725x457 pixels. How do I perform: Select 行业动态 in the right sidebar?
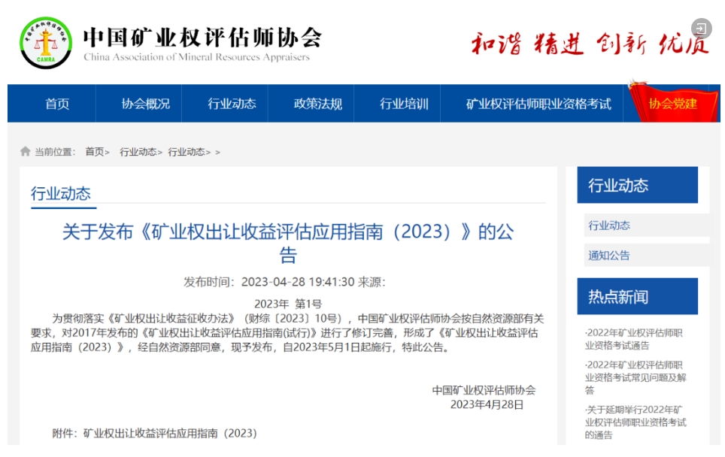(609, 225)
